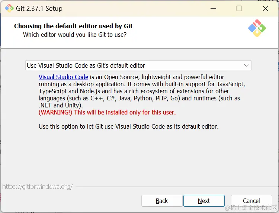
Task: Click the "Use this option to let Git" sentence
Action: click(128, 126)
